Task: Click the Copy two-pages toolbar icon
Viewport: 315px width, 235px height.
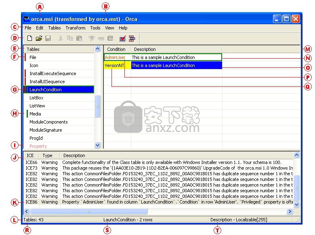Action: click(70, 38)
